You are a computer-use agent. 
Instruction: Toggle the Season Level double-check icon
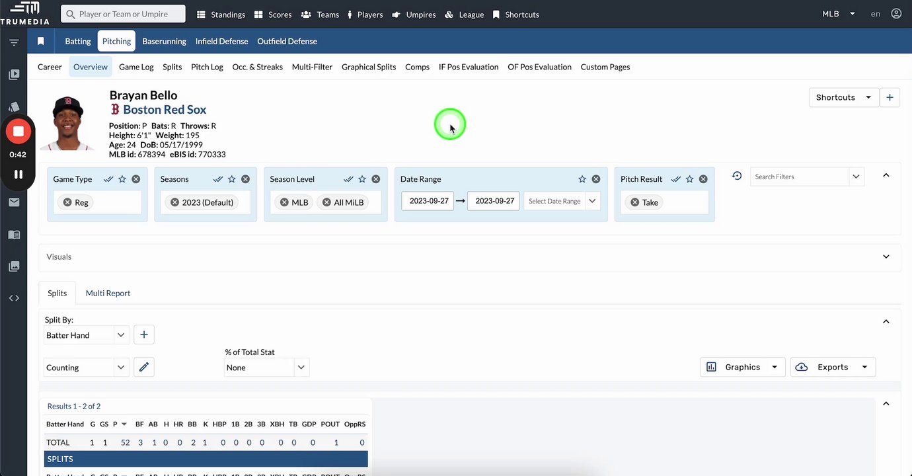click(348, 179)
